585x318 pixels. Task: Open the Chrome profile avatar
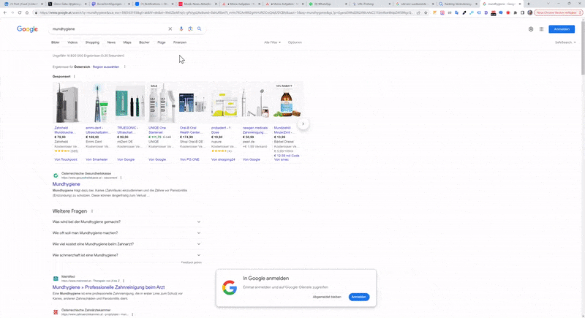(x=529, y=12)
